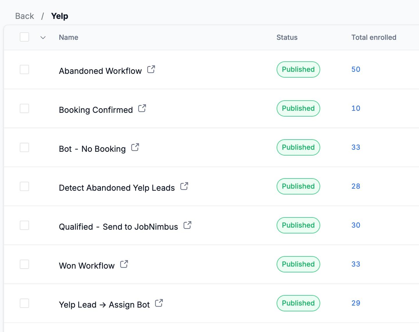Open enrolled count 10 for Booking Confirmed
Viewport: 419px width, 332px height.
pyautogui.click(x=356, y=108)
